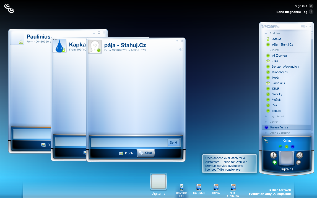Image resolution: width=317 pixels, height=198 pixels.
Task: Expand the Offline Contacts group
Action: (x=266, y=133)
